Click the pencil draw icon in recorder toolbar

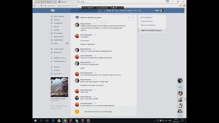(x=116, y=8)
